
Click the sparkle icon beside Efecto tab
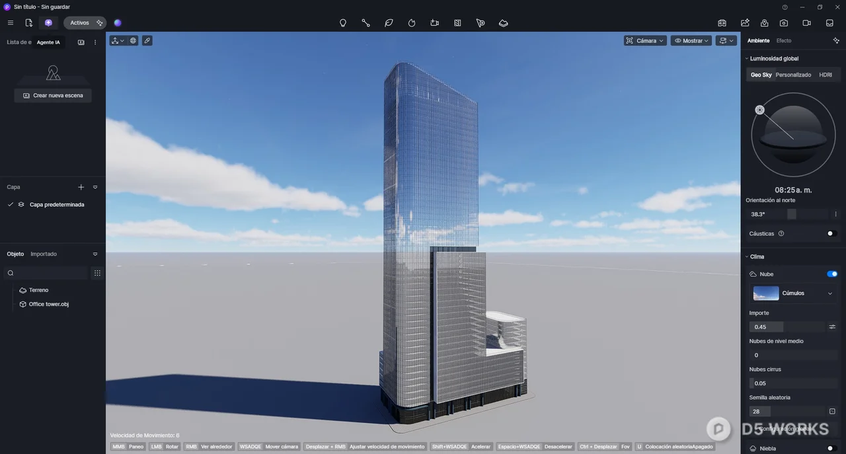click(x=836, y=41)
